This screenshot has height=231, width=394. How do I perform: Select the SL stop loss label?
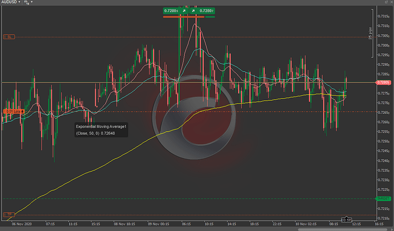pos(10,37)
